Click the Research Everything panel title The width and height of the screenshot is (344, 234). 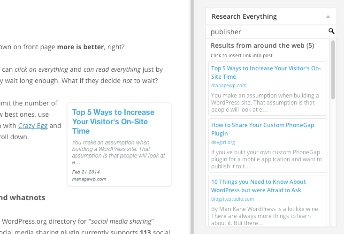[244, 16]
